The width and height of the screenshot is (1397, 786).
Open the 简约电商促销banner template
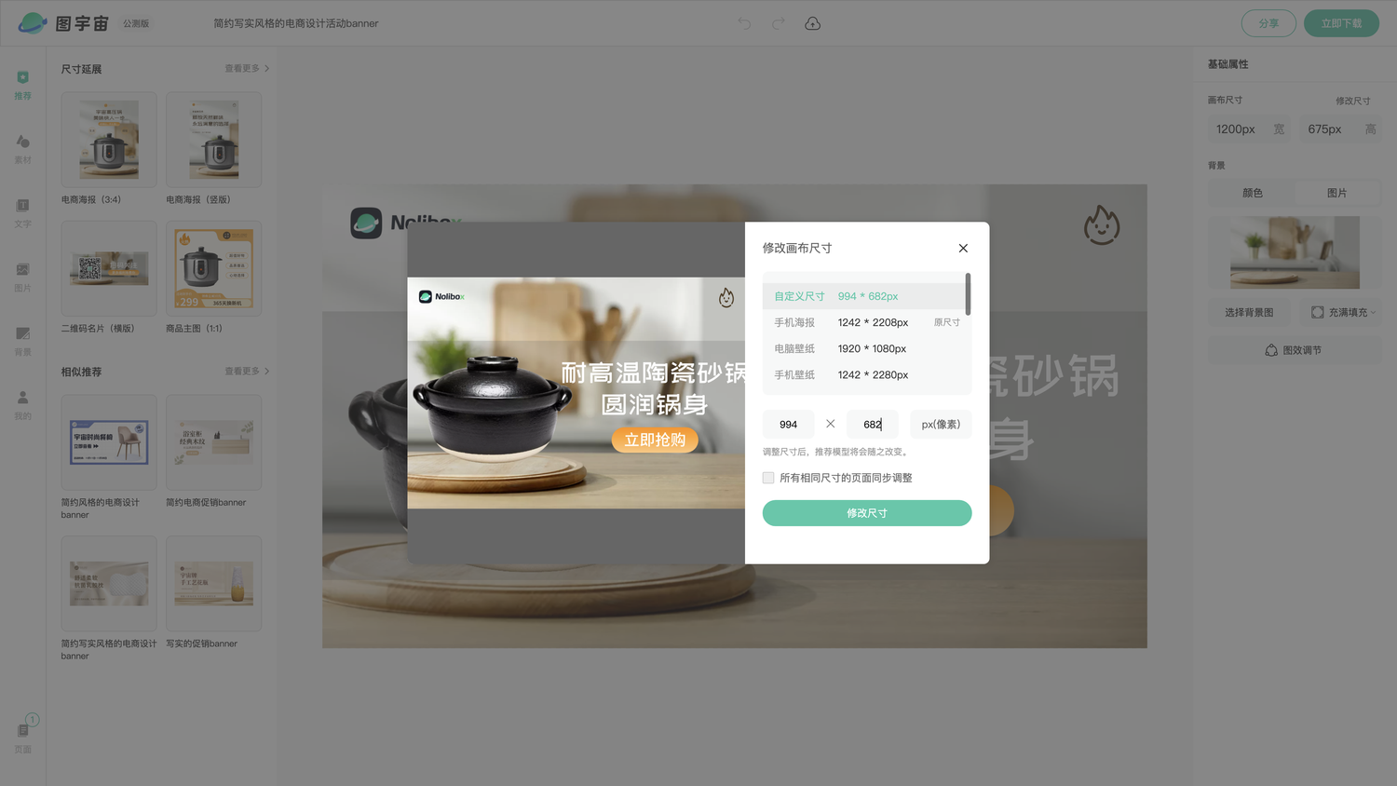click(x=214, y=442)
